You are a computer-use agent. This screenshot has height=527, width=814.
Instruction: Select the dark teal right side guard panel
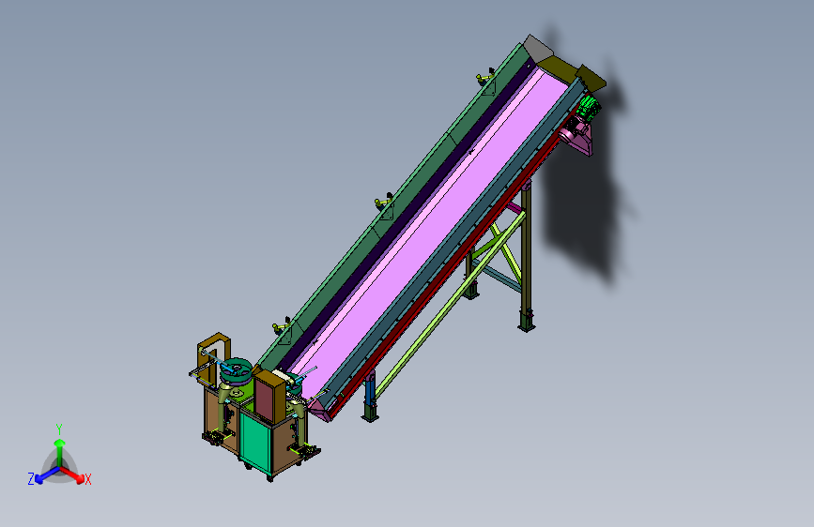tap(457, 244)
